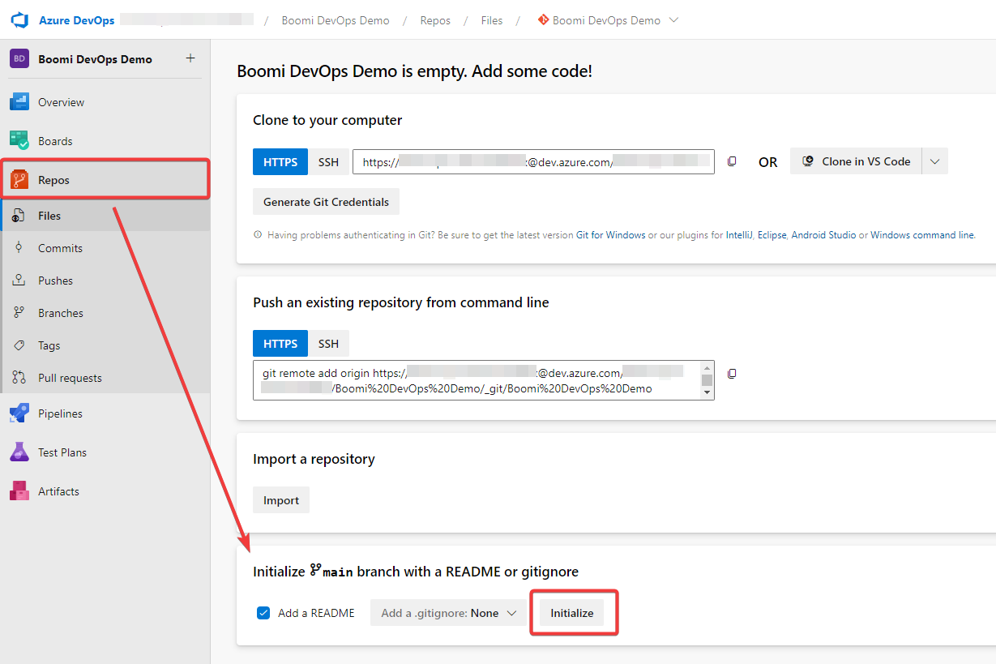This screenshot has height=664, width=996.
Task: Open the Boards icon in sidebar
Action: [19, 141]
